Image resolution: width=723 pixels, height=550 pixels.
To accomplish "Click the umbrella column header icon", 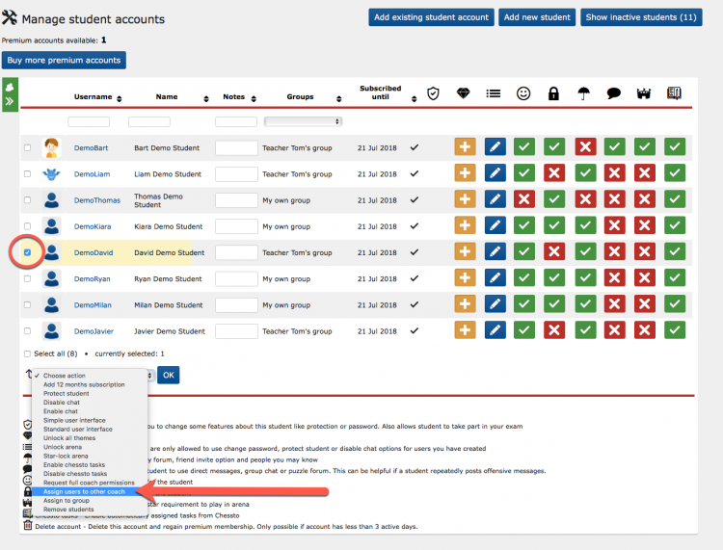I will tap(583, 93).
